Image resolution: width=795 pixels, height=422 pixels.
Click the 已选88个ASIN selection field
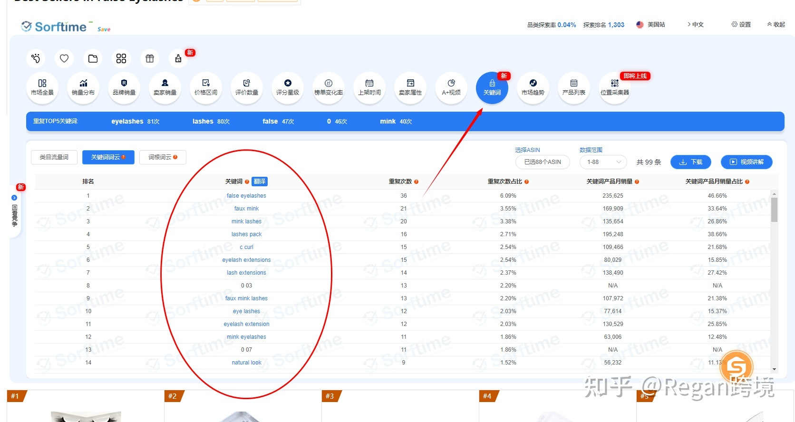tap(543, 162)
